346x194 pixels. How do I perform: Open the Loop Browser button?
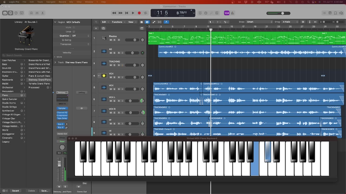(x=335, y=13)
